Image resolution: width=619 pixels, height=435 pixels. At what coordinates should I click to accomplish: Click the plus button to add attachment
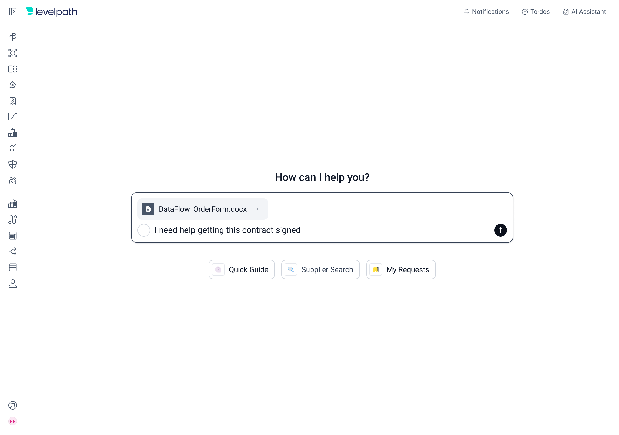click(144, 230)
